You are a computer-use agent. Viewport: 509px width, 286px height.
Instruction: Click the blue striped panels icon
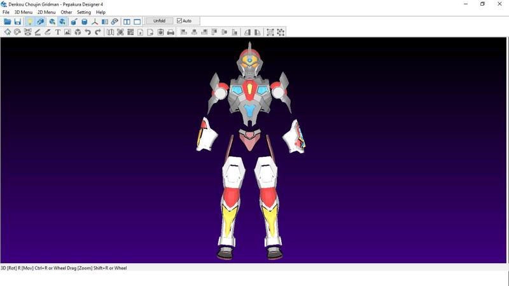[105, 22]
